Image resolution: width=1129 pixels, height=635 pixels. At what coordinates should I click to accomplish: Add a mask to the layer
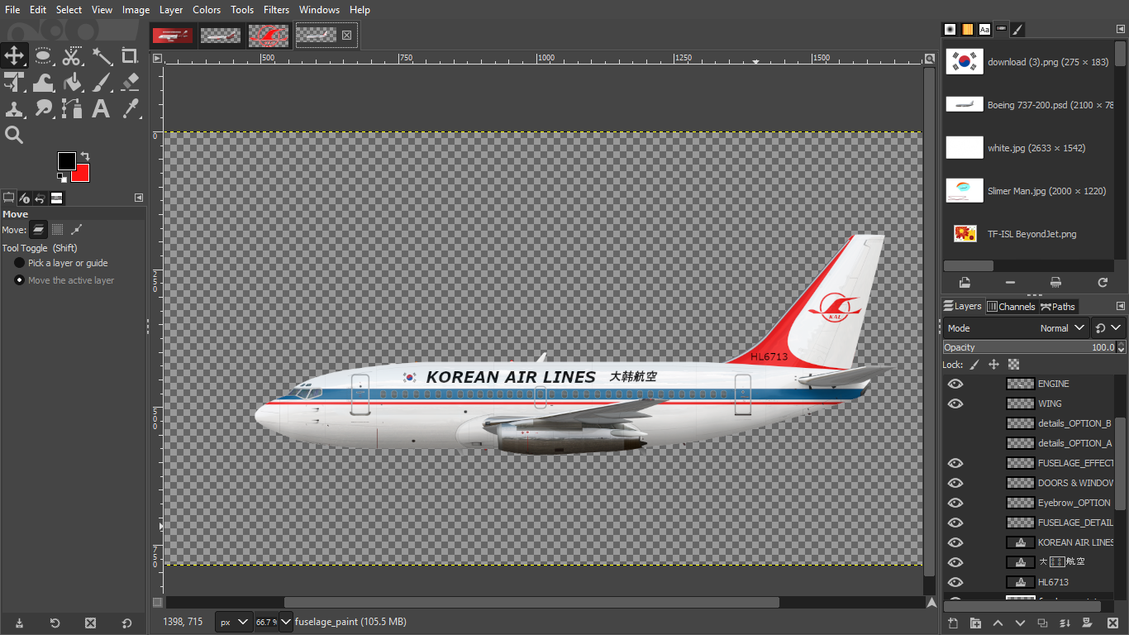tap(1088, 623)
